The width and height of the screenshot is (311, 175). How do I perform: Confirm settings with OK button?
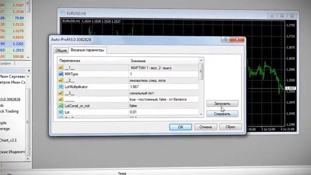coord(180,127)
